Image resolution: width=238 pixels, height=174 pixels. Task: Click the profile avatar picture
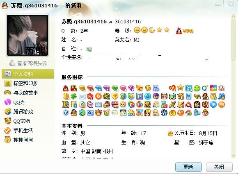[x=27, y=35]
